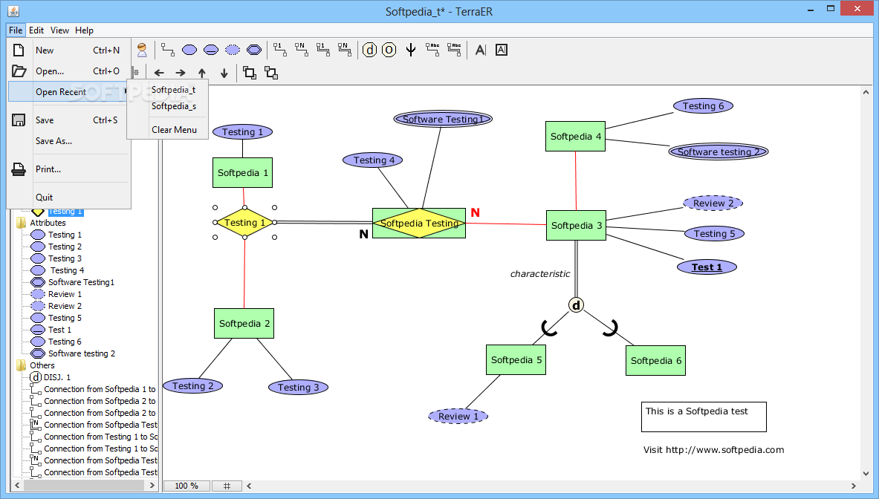This screenshot has height=499, width=879.
Task: Choose Save from the File menu
Action: 69,120
